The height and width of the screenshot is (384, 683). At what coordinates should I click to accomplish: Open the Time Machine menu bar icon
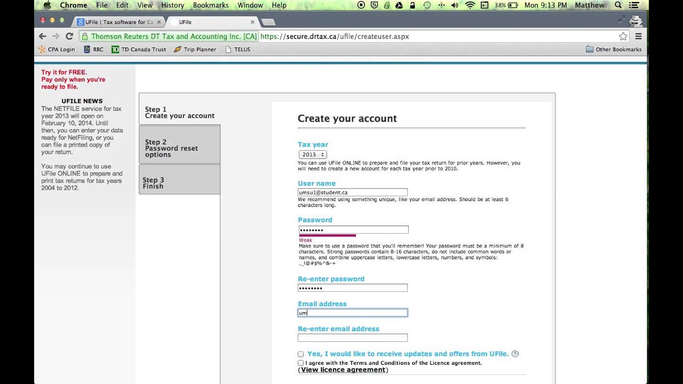point(427,5)
